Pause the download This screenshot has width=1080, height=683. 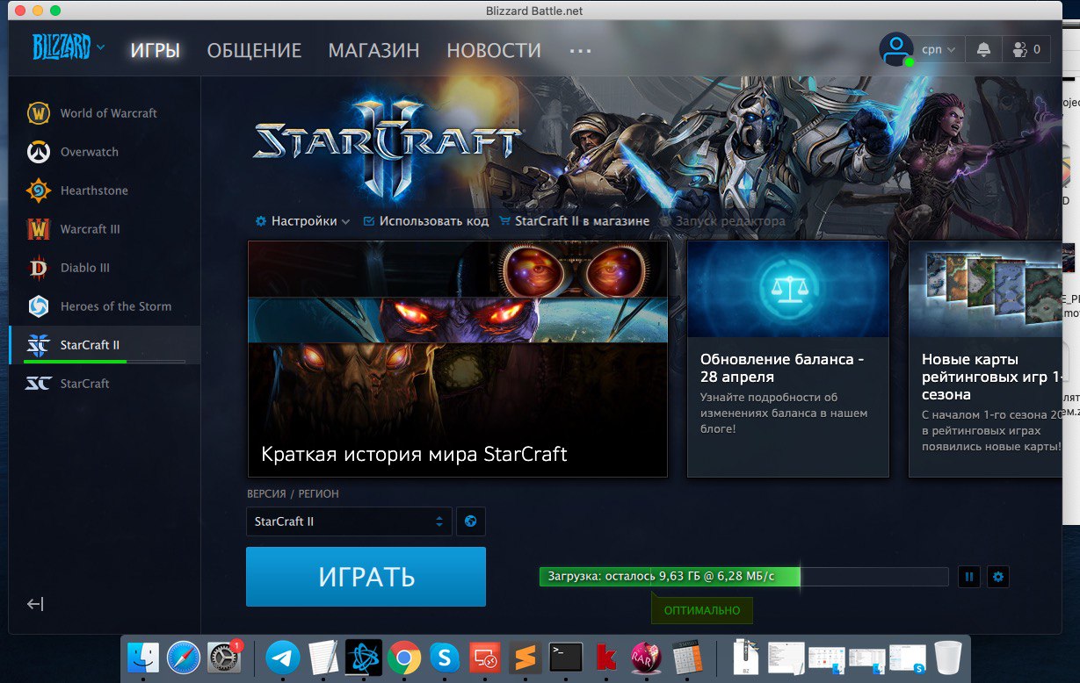(x=969, y=577)
